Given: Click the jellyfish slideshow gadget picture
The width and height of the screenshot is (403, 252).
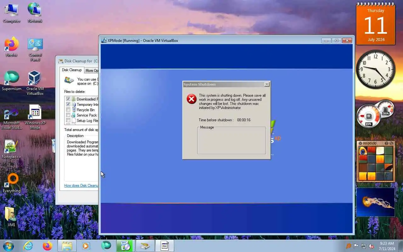Looking at the screenshot, I should coord(376,202).
